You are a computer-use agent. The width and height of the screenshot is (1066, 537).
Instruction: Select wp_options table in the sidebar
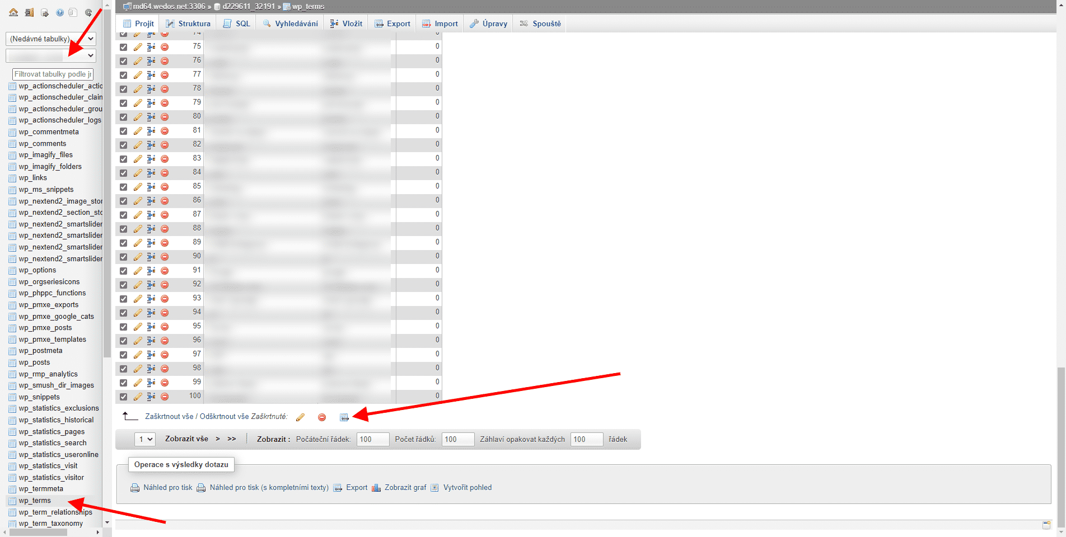(x=37, y=270)
